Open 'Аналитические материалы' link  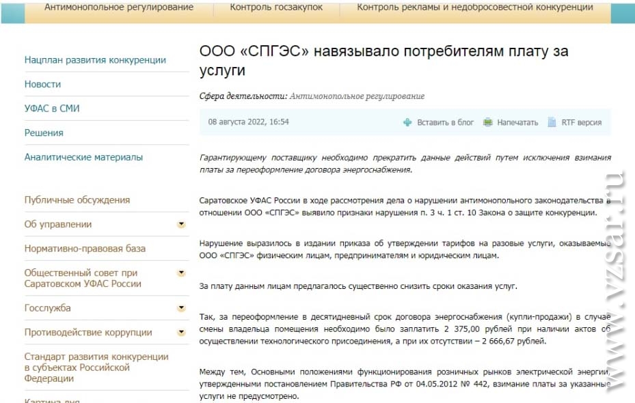click(x=83, y=157)
